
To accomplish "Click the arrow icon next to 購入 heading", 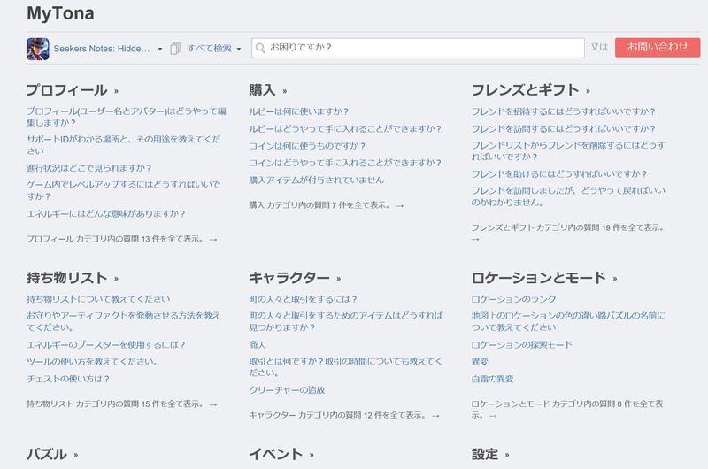I will (x=285, y=91).
